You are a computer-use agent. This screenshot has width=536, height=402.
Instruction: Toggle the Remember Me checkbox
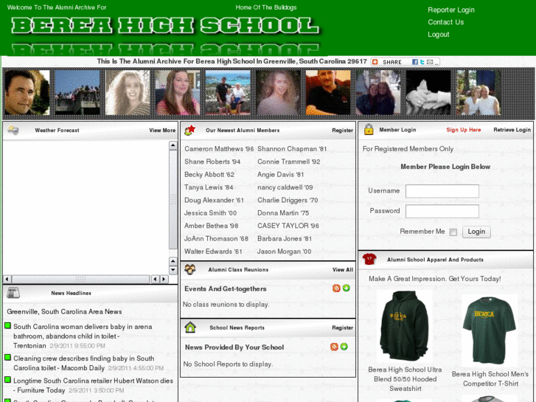pos(453,232)
